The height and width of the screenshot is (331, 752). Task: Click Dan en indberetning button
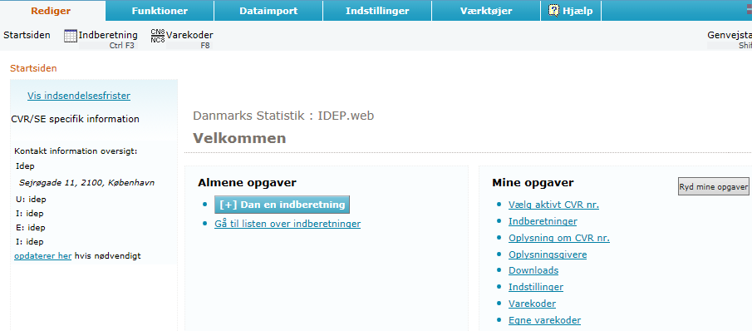pyautogui.click(x=282, y=205)
